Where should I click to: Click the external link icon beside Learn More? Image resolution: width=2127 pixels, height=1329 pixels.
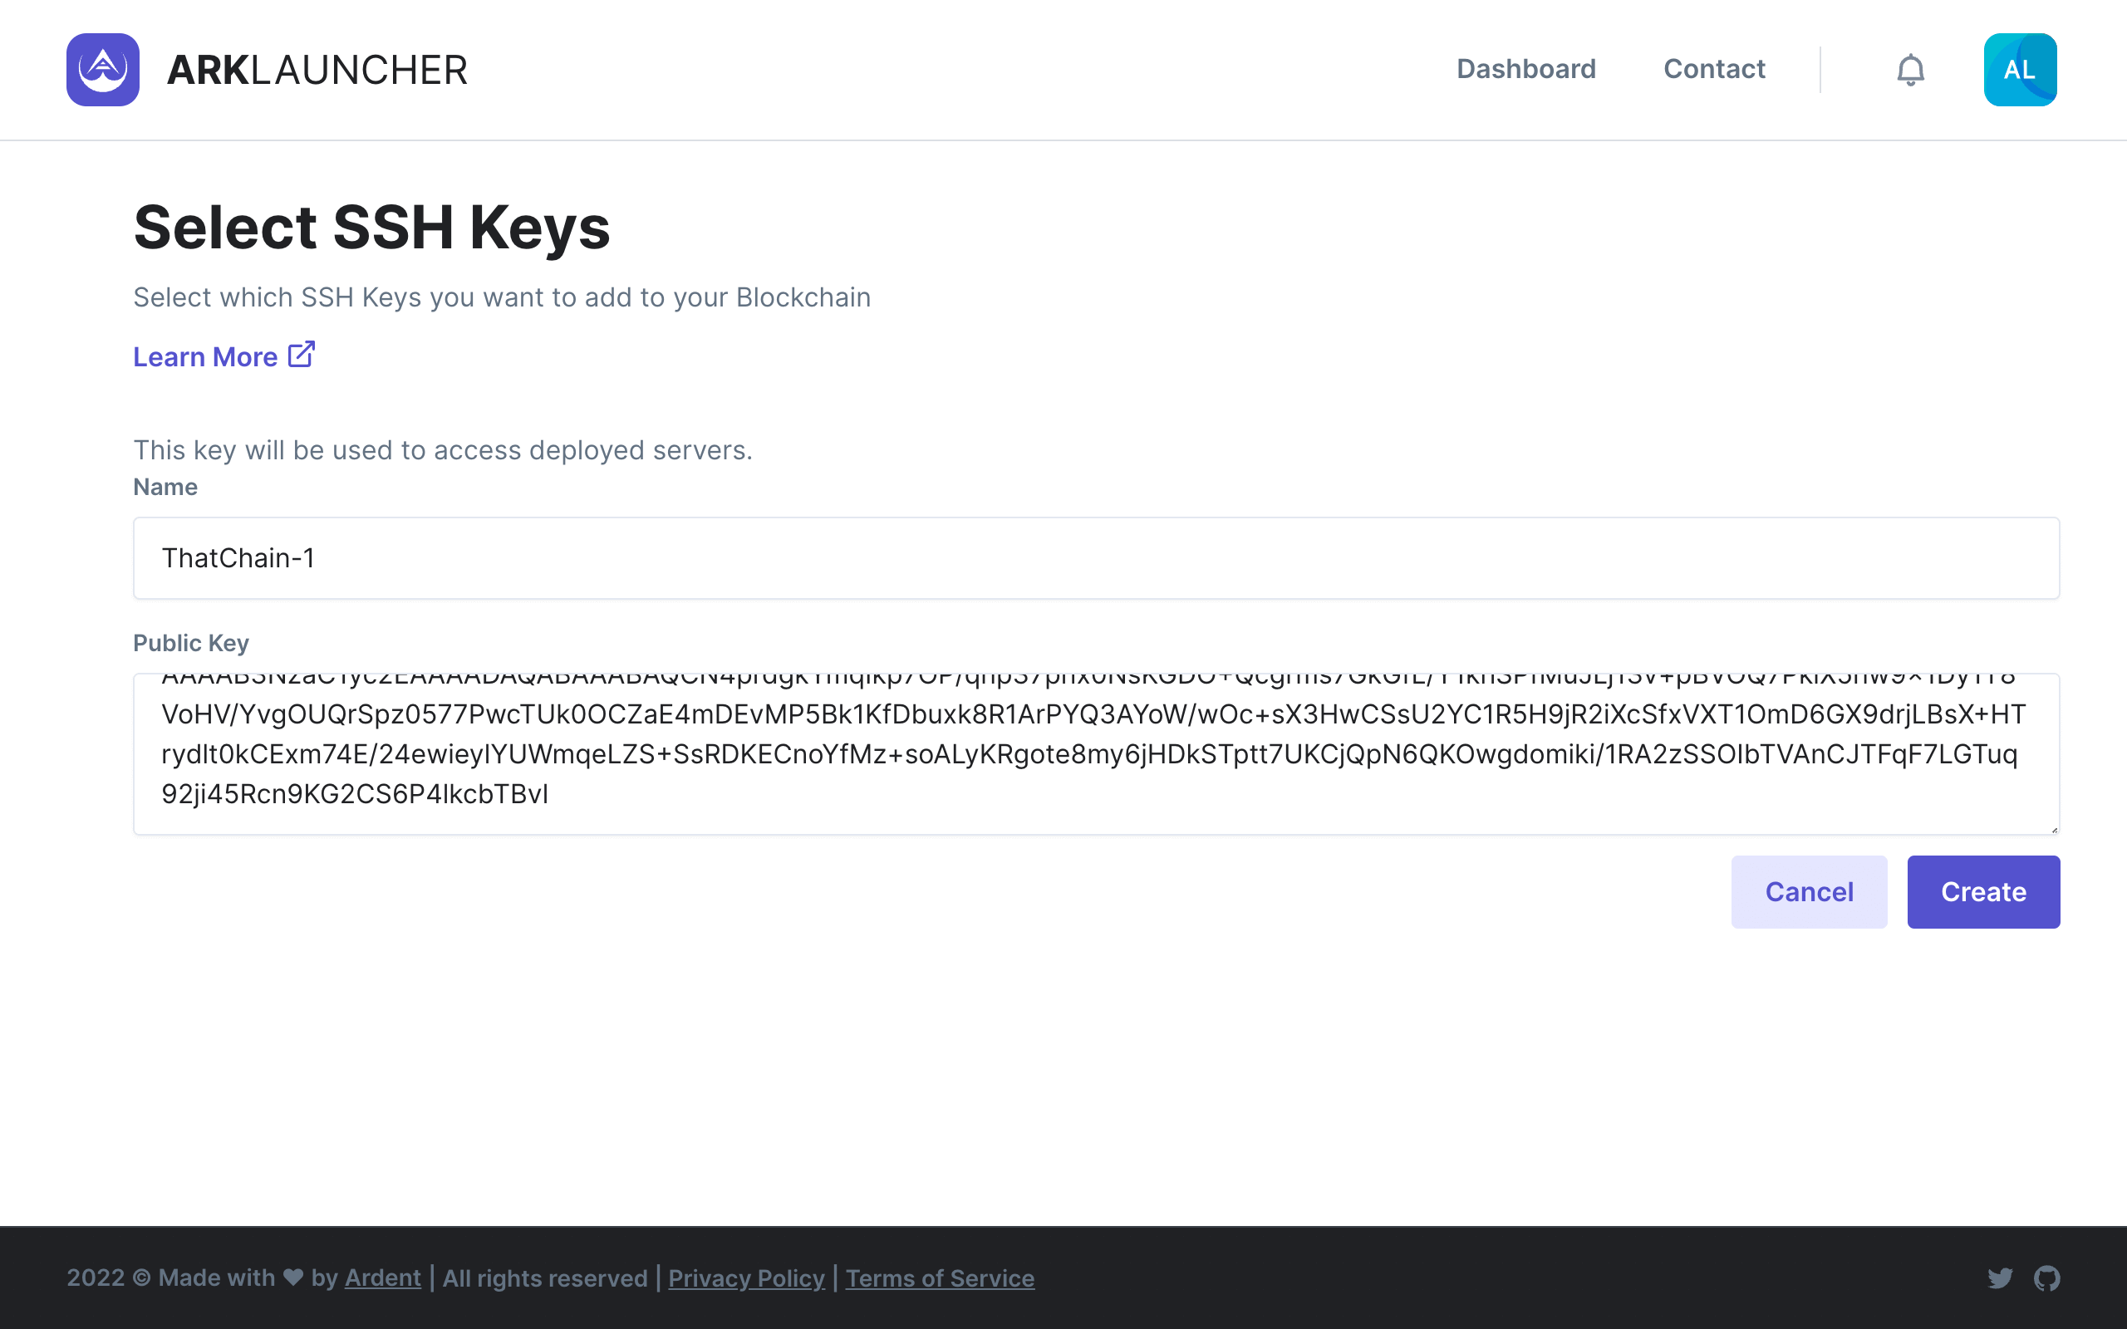pyautogui.click(x=302, y=354)
